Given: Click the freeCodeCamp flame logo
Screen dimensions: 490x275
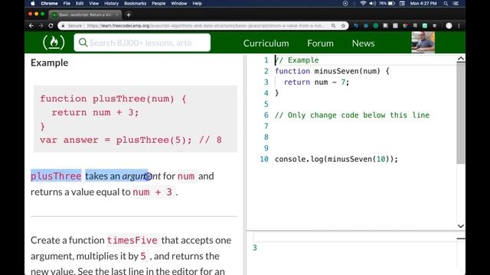Looking at the screenshot, I should pos(54,43).
